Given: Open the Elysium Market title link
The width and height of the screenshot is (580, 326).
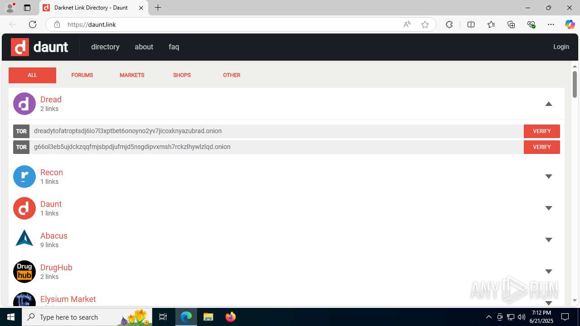Looking at the screenshot, I should [x=68, y=299].
